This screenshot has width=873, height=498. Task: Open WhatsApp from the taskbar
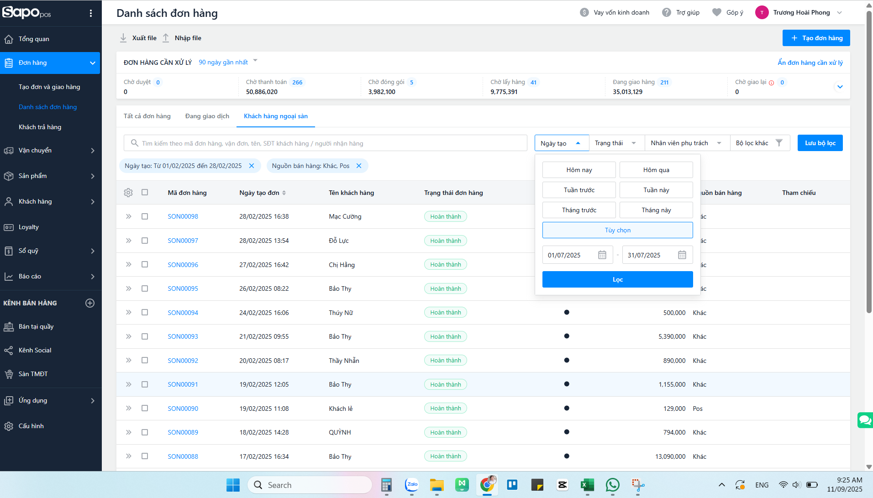[x=612, y=485]
